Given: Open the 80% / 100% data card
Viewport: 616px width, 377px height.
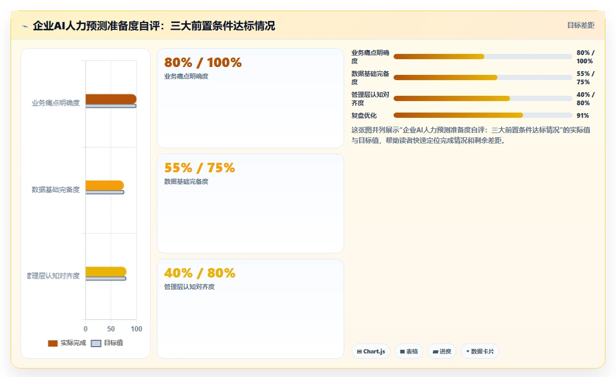Looking at the screenshot, I should (250, 98).
